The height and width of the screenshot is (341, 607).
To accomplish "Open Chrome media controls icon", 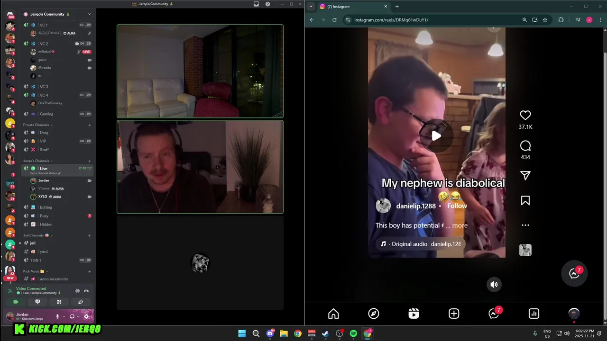I will point(578,20).
